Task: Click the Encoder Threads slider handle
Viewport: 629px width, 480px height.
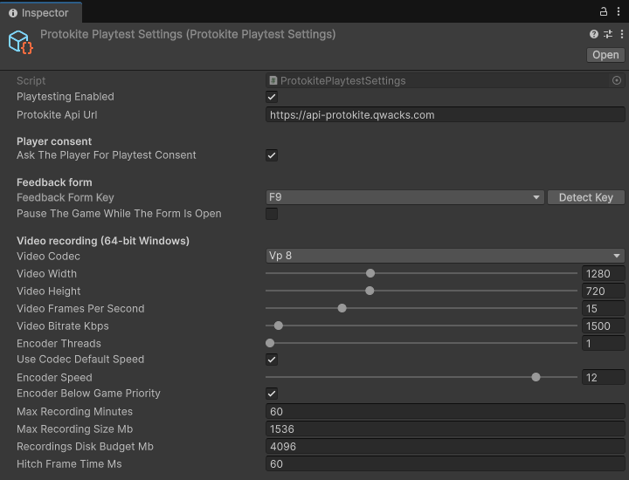Action: [x=270, y=343]
